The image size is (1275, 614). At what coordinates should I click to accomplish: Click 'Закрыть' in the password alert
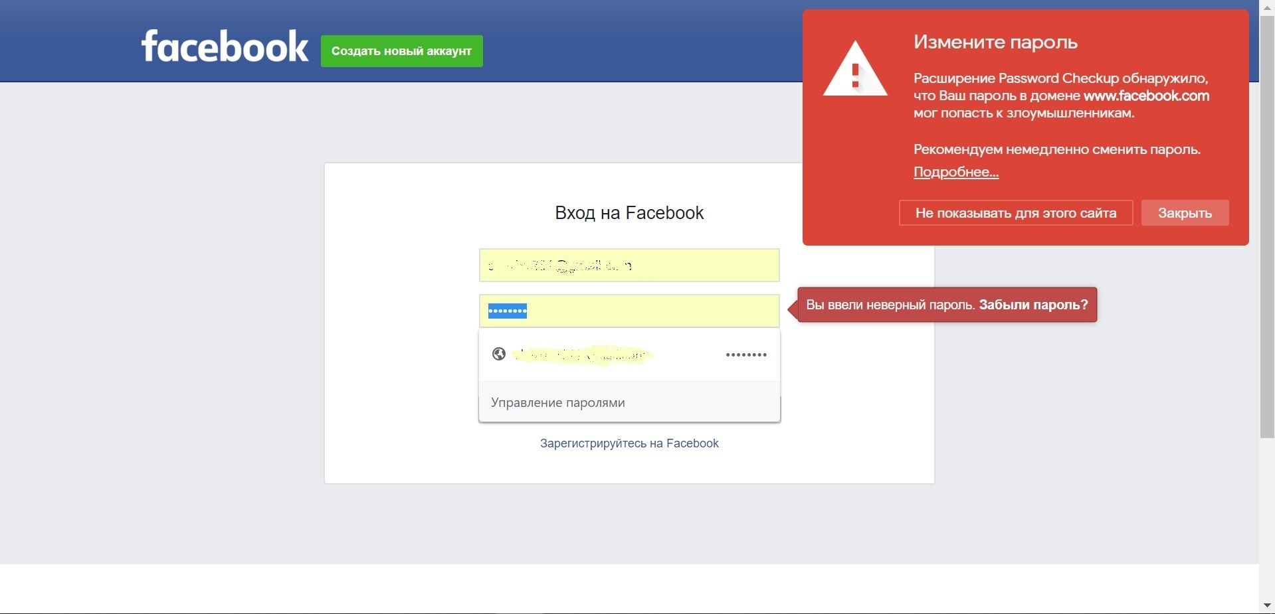[1185, 213]
